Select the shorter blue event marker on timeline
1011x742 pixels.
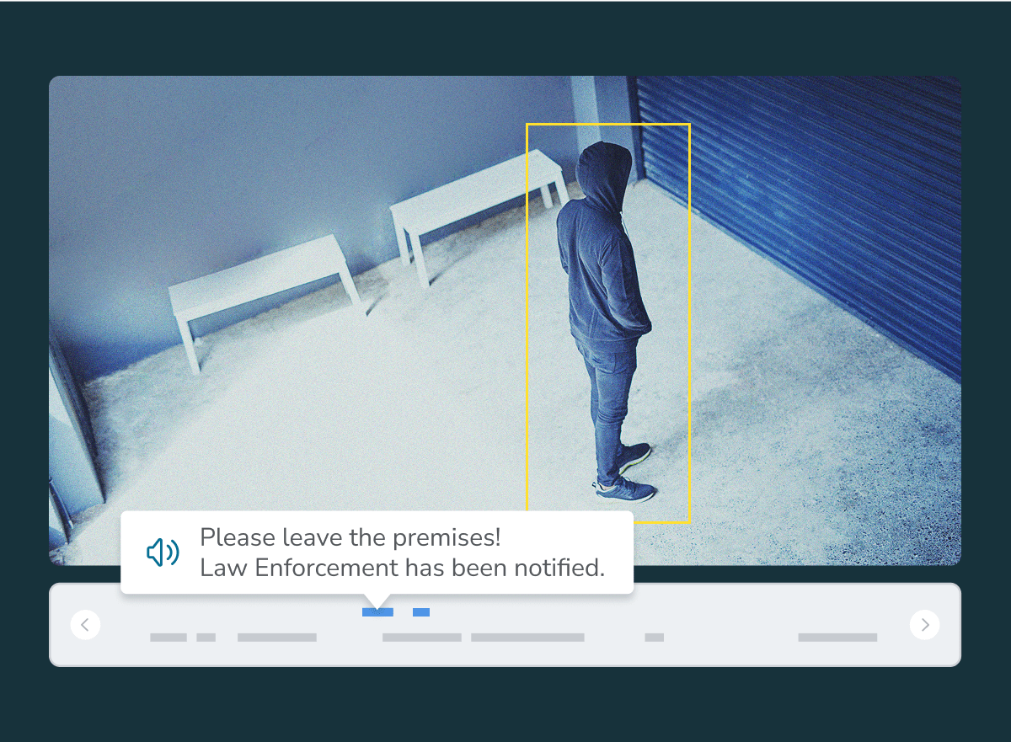tap(421, 612)
